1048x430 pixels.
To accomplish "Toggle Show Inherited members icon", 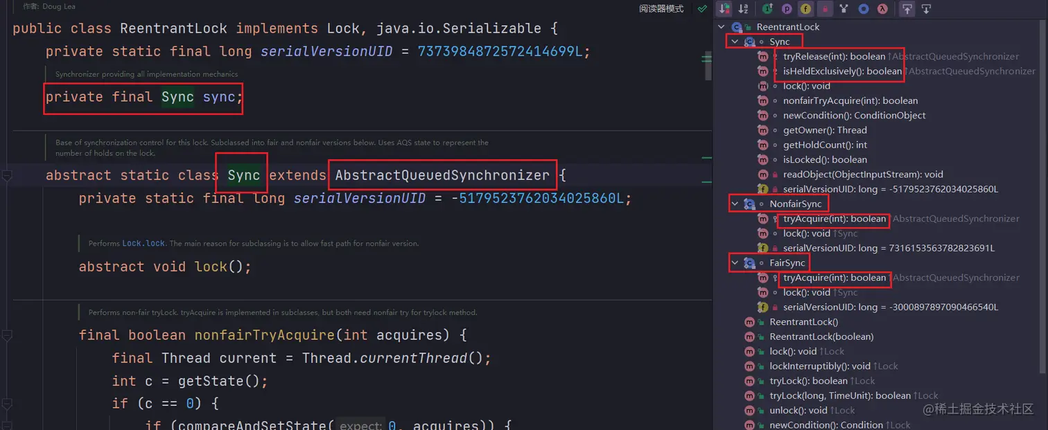I will (x=767, y=9).
